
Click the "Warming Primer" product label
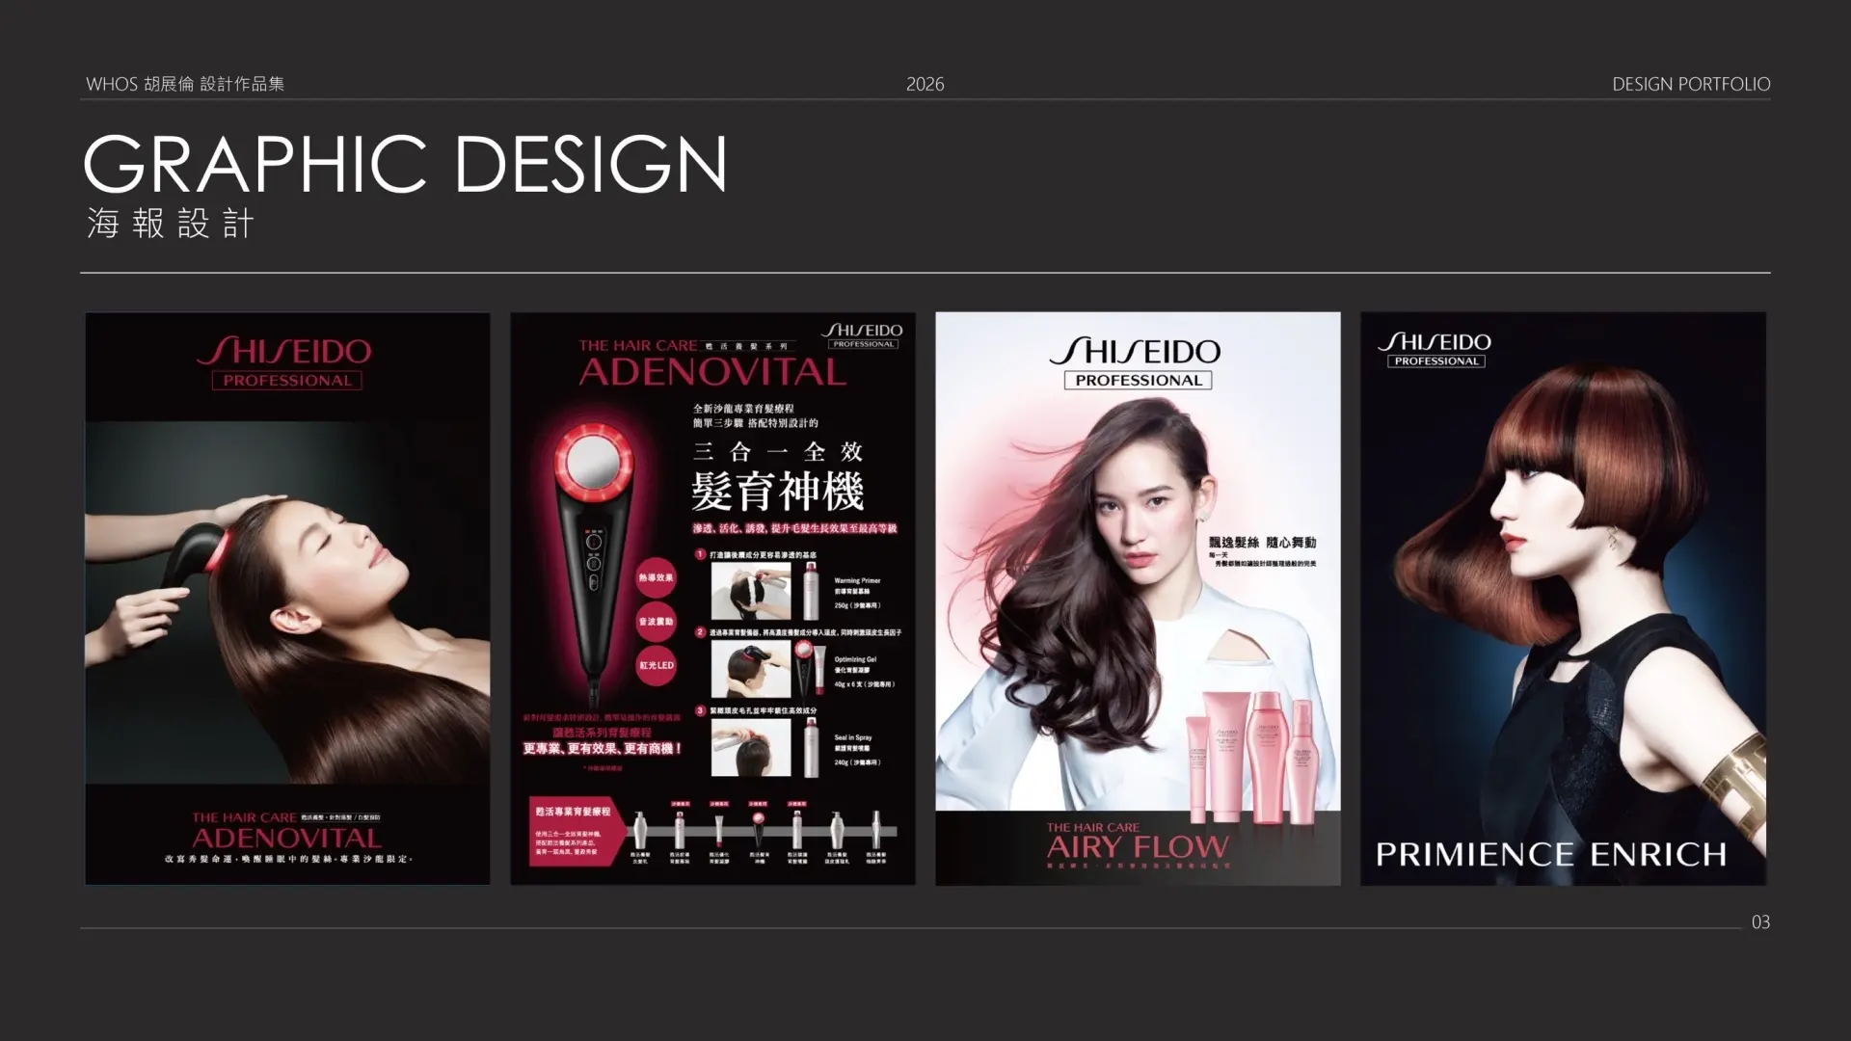pos(857,581)
